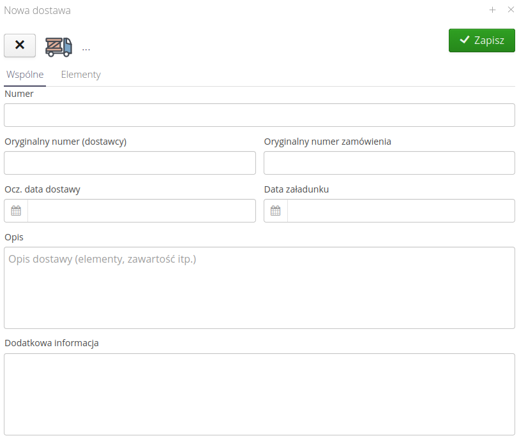Click the ellipsis next to the truck icon
The width and height of the screenshot is (519, 445).
pyautogui.click(x=86, y=48)
